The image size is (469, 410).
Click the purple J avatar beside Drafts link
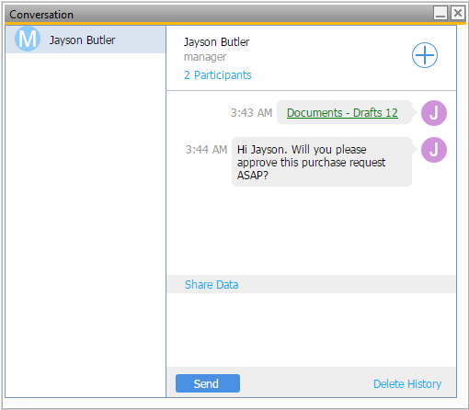pyautogui.click(x=434, y=113)
